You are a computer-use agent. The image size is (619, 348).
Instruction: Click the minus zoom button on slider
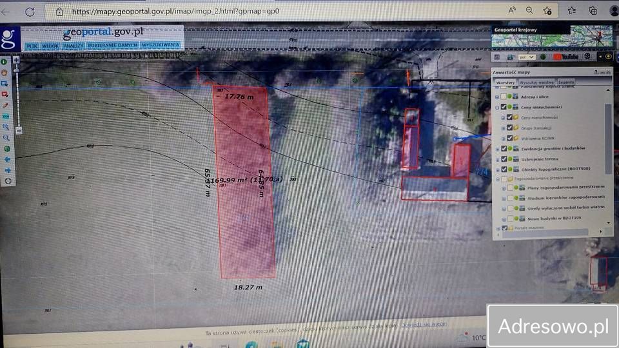coord(19,130)
